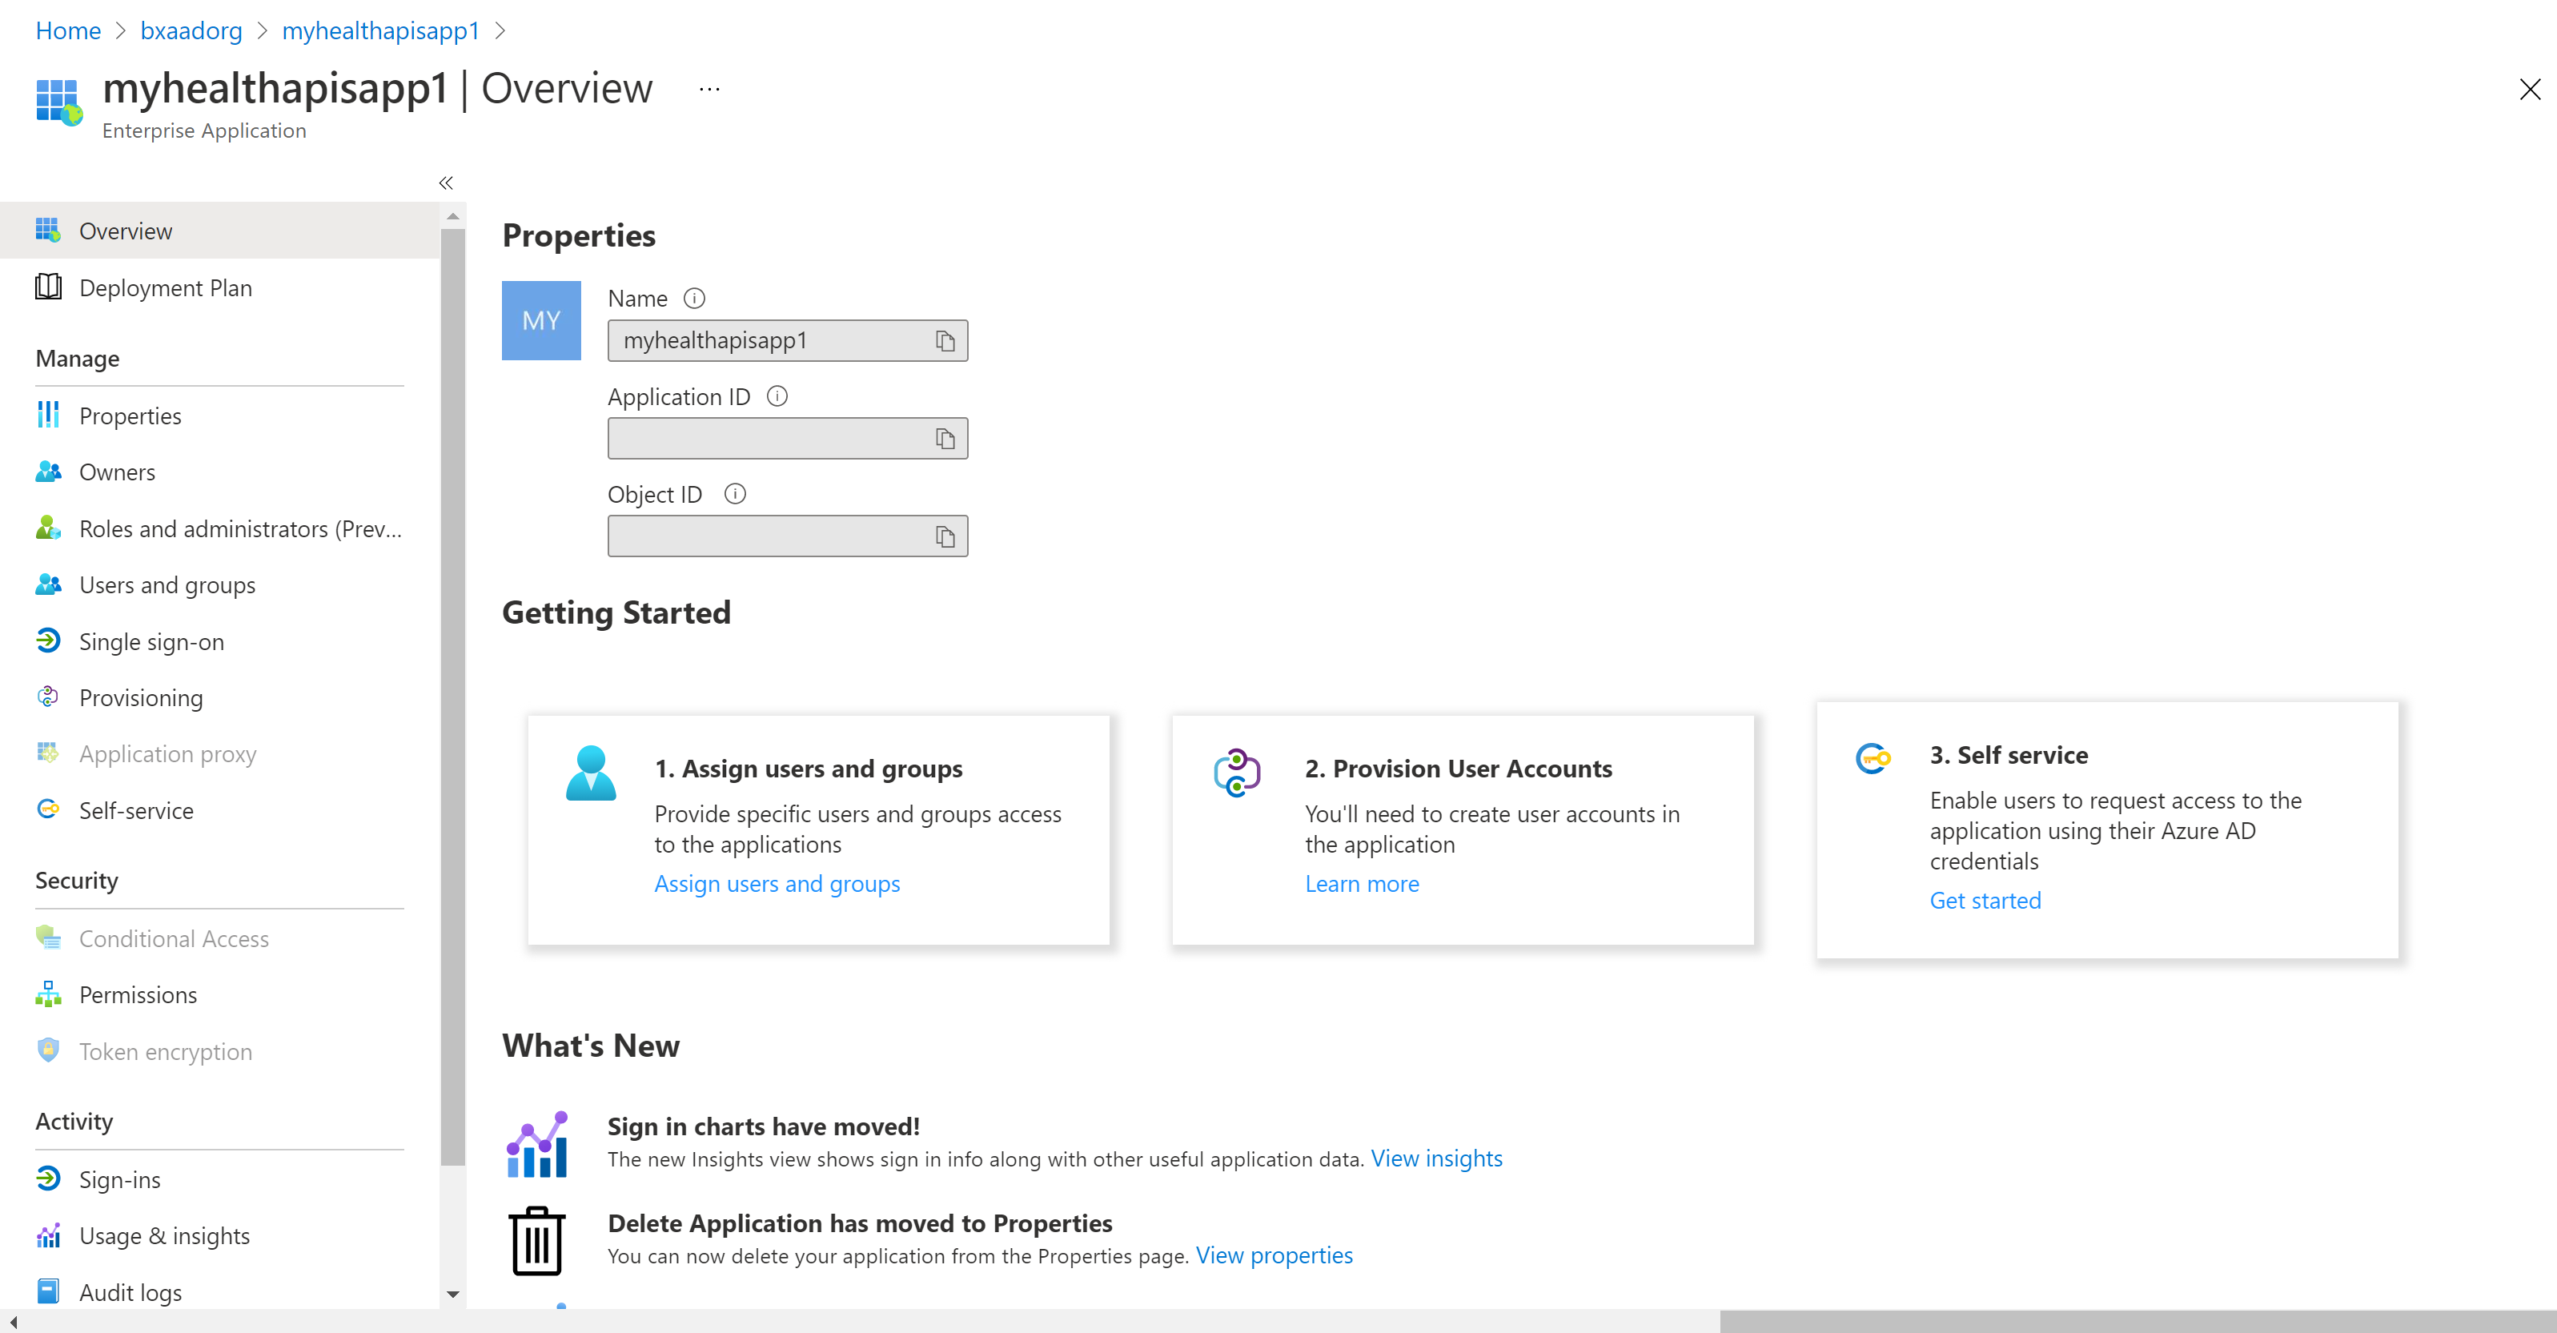Viewport: 2557px width, 1333px height.
Task: Open Single sign-on settings
Action: [219, 641]
